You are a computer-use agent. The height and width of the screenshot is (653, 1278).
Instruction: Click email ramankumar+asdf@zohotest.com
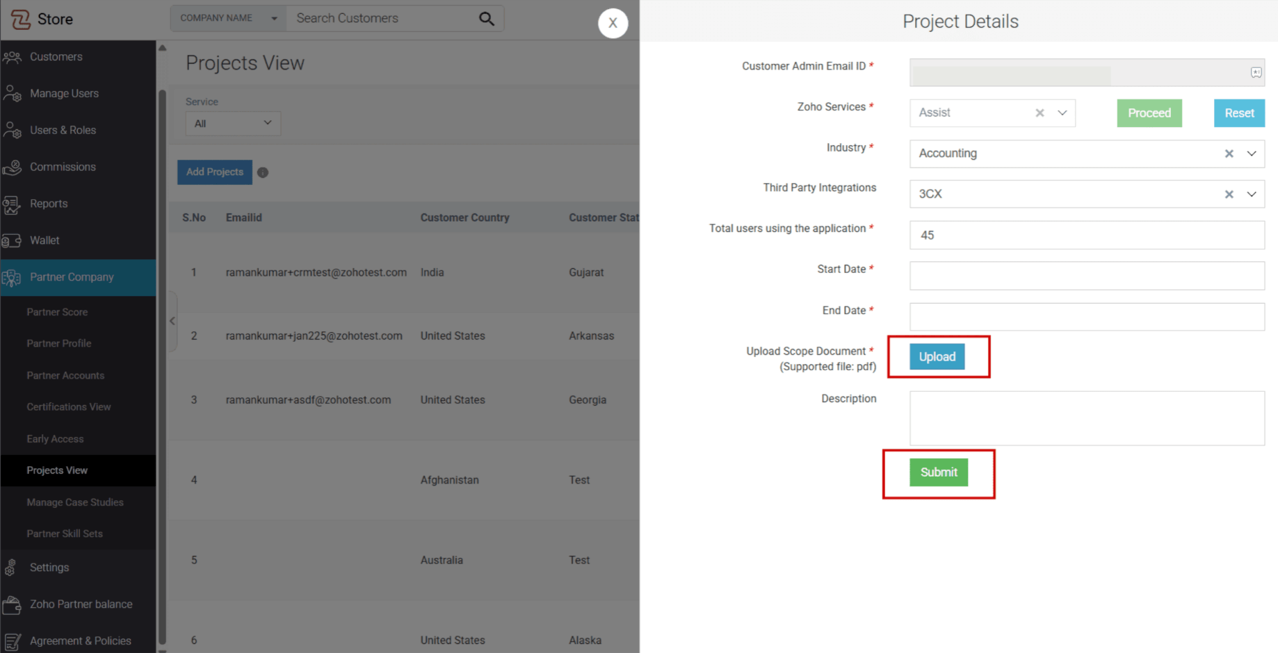tap(308, 399)
